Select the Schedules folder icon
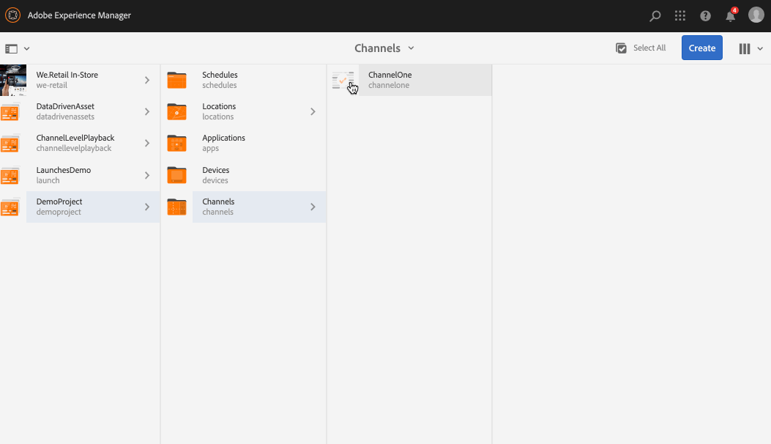The width and height of the screenshot is (771, 444). point(176,80)
